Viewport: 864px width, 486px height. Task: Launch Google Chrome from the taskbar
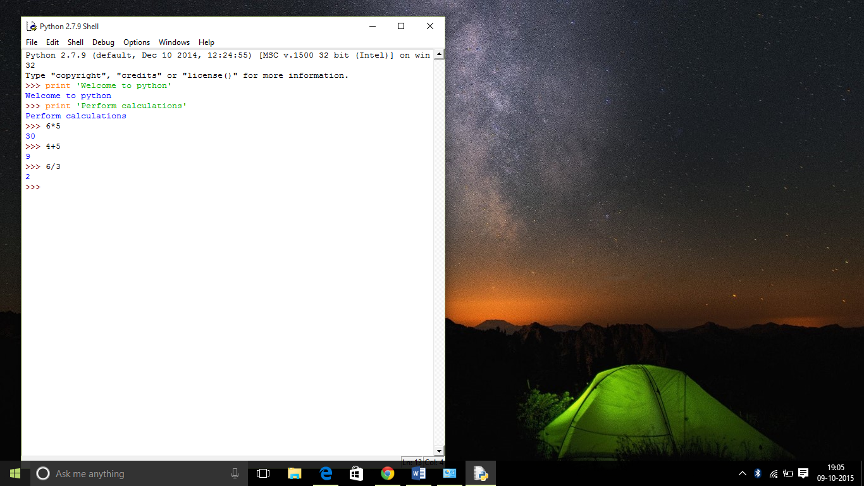388,473
